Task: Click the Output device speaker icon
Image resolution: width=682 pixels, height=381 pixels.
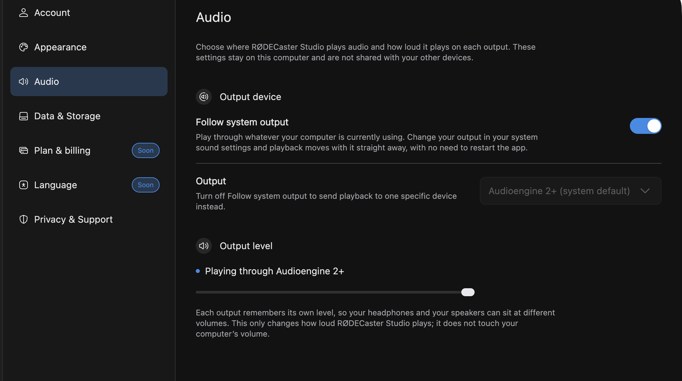Action: tap(204, 97)
